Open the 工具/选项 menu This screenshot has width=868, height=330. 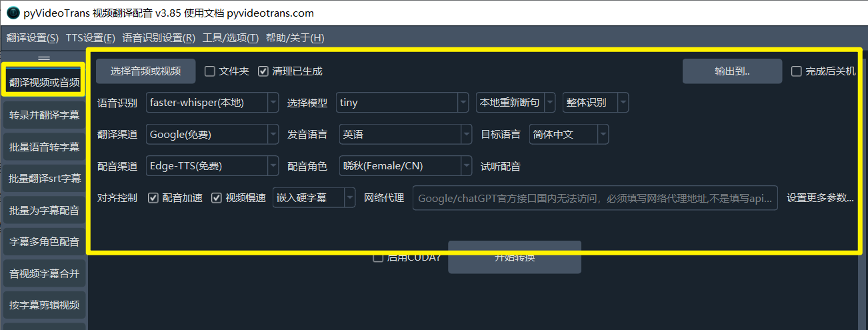pyautogui.click(x=230, y=38)
